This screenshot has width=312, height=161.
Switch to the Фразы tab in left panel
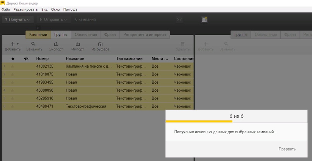click(x=110, y=34)
